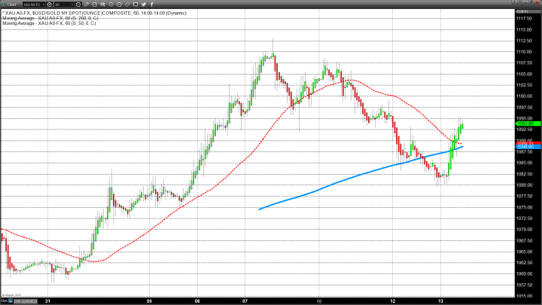The height and width of the screenshot is (305, 542).
Task: Toggle the Dyn button at bottom left
Action: point(5,300)
